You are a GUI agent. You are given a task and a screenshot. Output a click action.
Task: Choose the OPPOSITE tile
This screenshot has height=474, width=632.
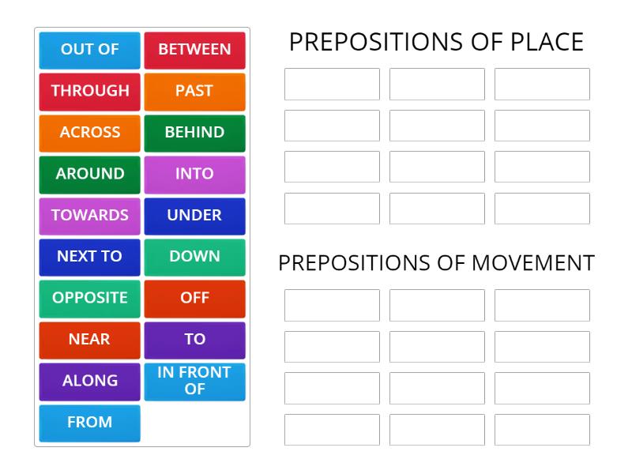pyautogui.click(x=89, y=299)
